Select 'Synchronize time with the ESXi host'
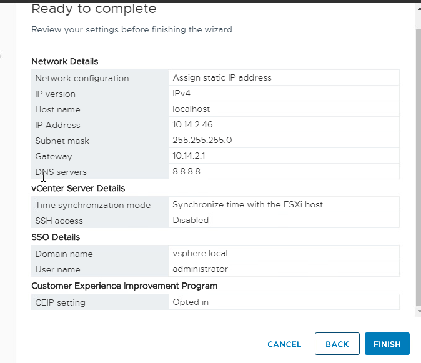The width and height of the screenshot is (421, 363). [248, 204]
